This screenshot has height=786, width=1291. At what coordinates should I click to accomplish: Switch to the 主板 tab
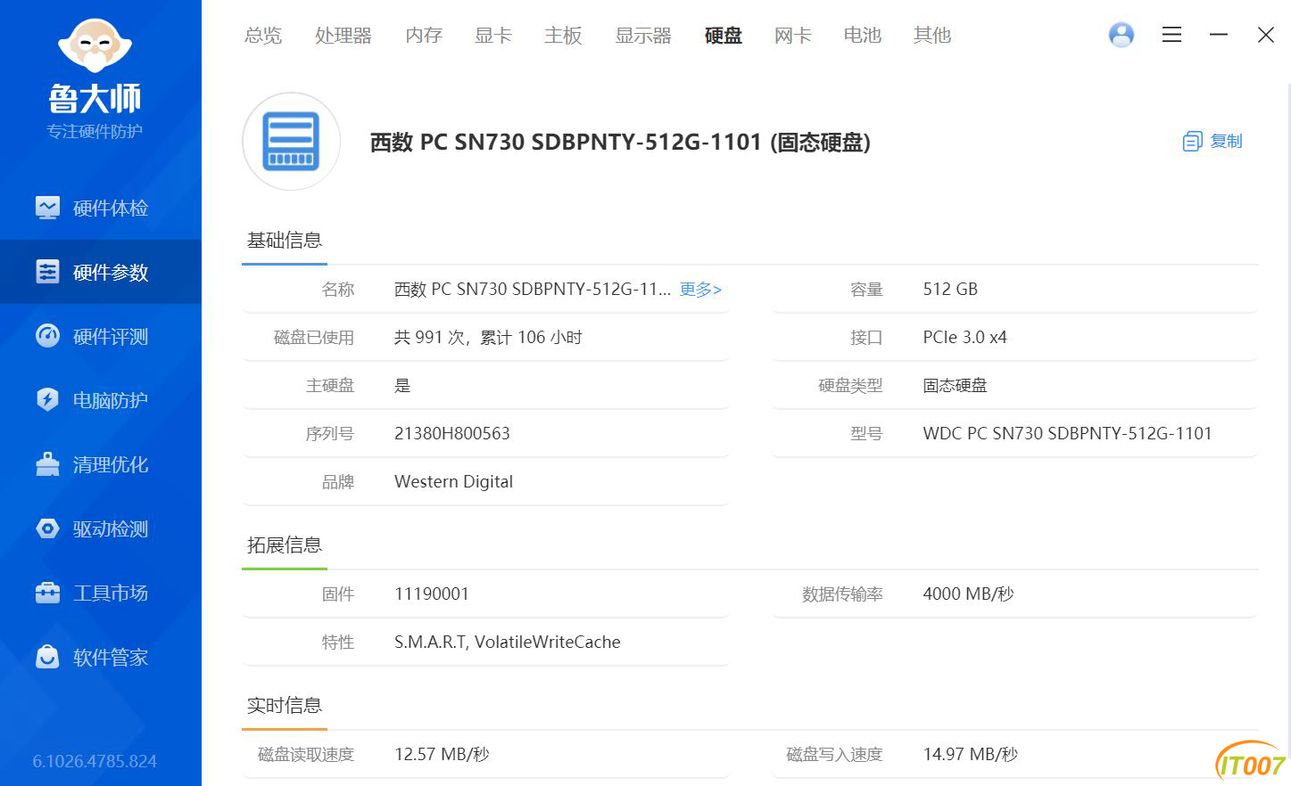click(x=563, y=36)
